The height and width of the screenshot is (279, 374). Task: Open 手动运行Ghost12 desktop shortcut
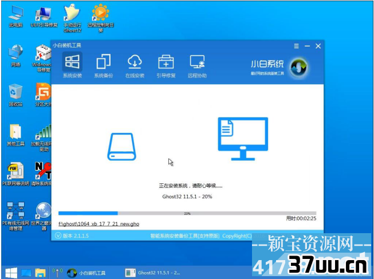72,18
